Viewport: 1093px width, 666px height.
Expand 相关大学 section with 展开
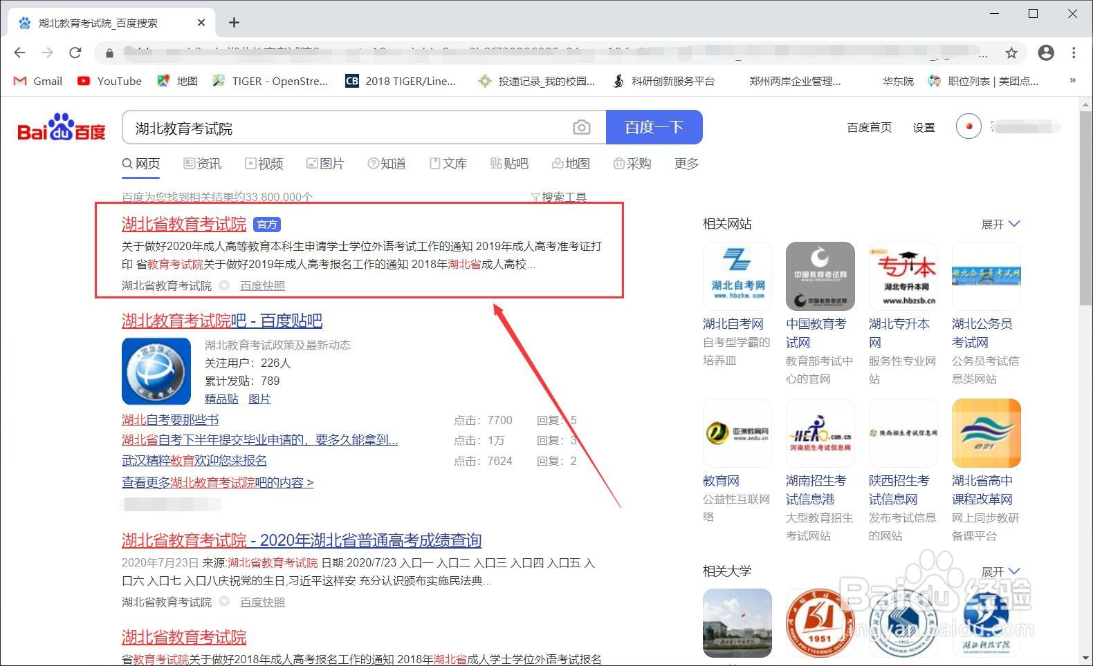1000,571
